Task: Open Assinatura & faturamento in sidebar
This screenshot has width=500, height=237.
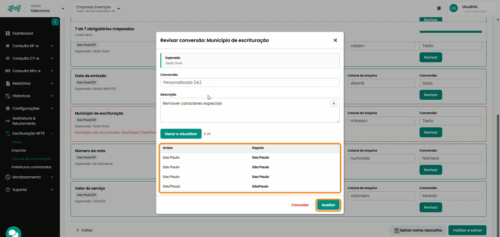Action: click(x=24, y=121)
